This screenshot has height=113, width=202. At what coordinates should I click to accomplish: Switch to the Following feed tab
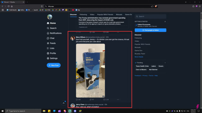tap(83, 15)
